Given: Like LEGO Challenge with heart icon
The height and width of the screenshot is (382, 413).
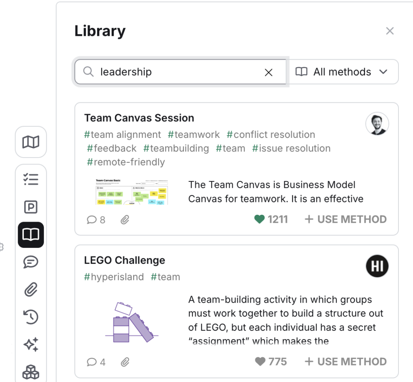Looking at the screenshot, I should tap(260, 361).
